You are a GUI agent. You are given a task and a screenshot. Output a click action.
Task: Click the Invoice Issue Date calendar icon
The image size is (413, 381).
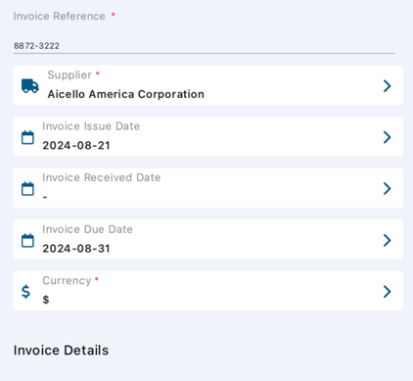coord(27,137)
